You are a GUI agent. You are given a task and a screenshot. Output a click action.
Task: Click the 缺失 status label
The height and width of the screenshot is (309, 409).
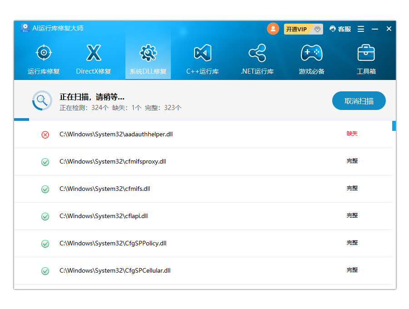tap(352, 134)
